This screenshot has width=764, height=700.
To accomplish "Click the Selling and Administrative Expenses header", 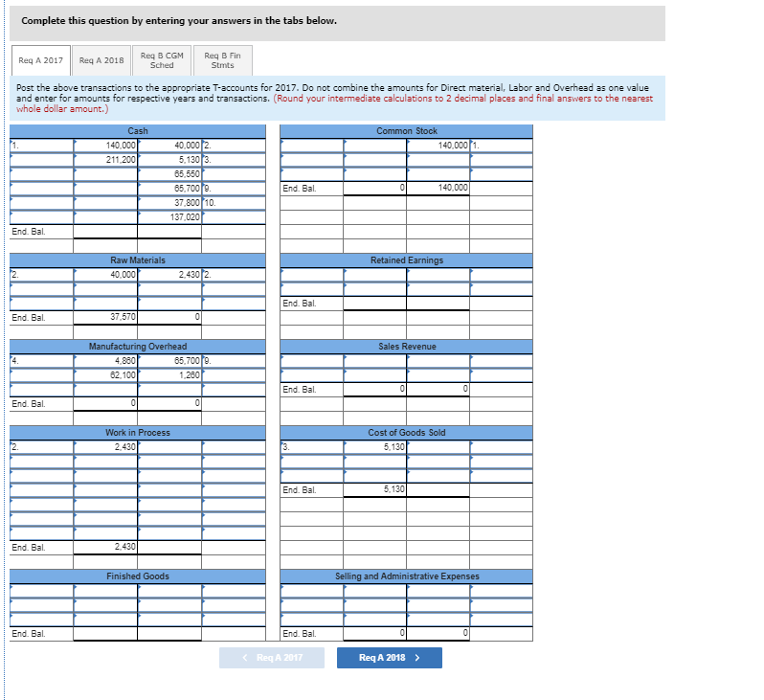I will (406, 576).
